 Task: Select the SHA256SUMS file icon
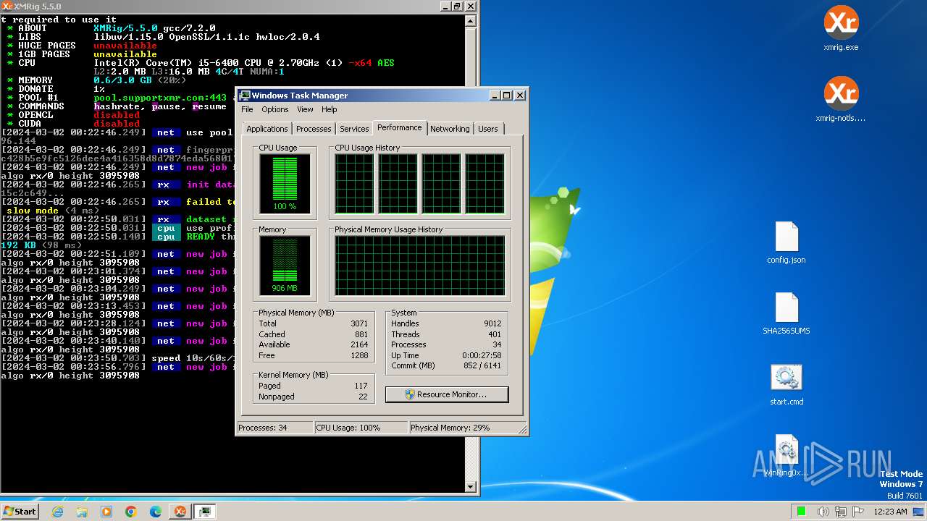click(x=787, y=314)
